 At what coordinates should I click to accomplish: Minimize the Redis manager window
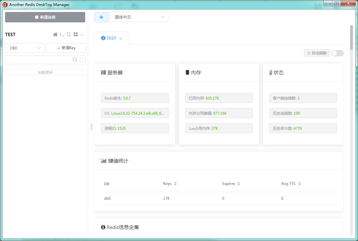(x=328, y=3)
